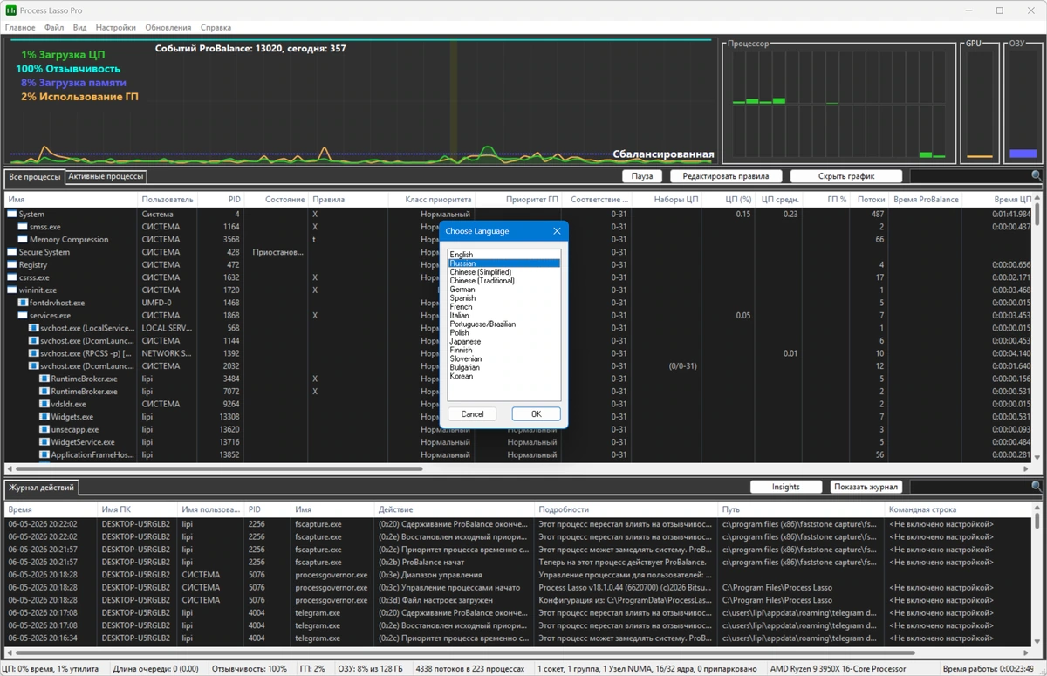Image resolution: width=1047 pixels, height=676 pixels.
Task: Click icon of svchost.exe with PID 568
Action: click(x=33, y=328)
